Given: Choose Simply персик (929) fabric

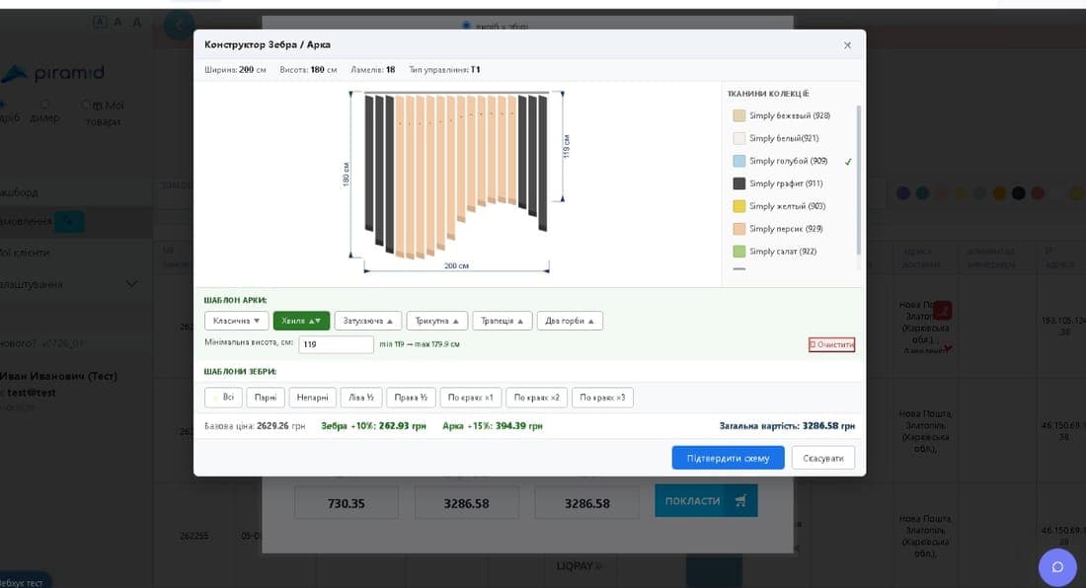Looking at the screenshot, I should (x=778, y=229).
